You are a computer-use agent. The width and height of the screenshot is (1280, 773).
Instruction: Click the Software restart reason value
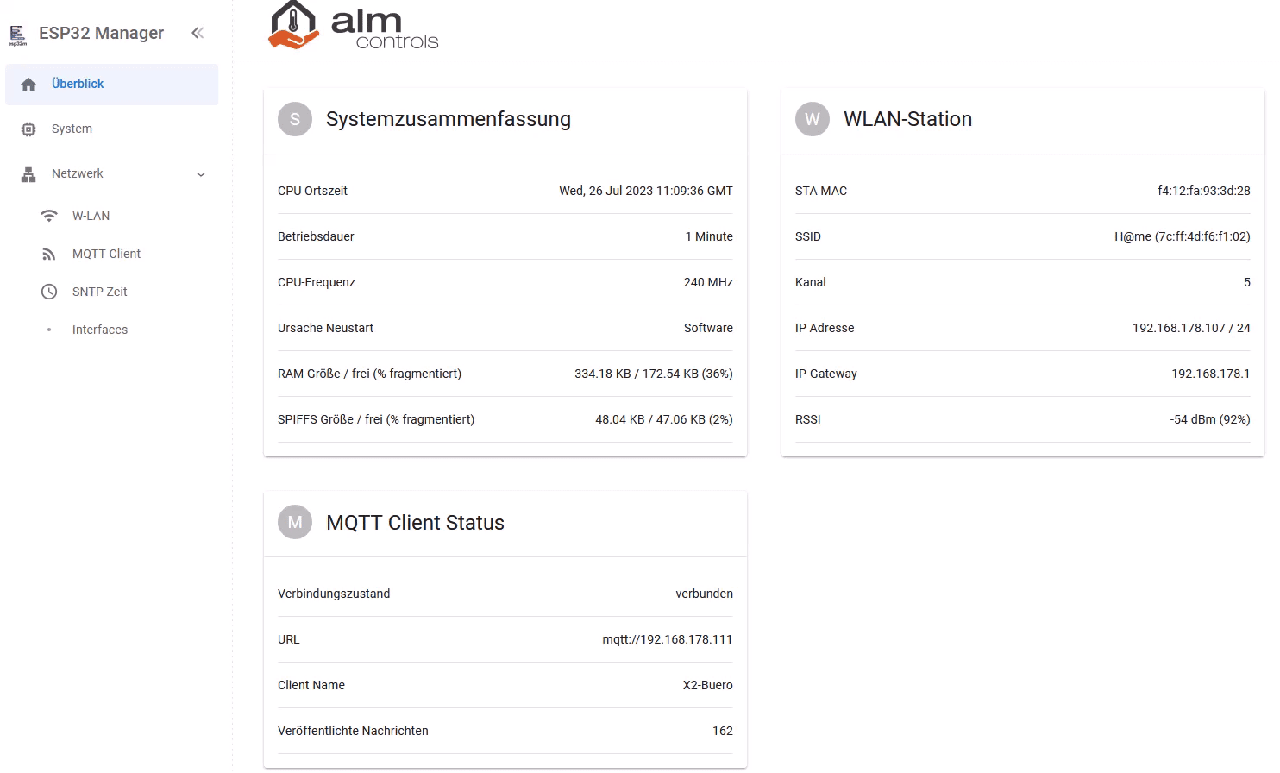(708, 328)
